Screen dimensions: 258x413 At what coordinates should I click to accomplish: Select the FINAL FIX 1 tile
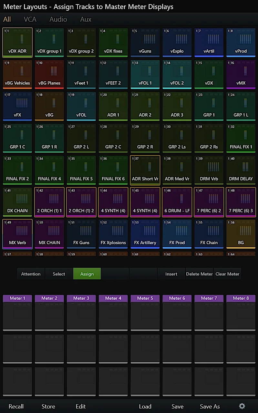tap(241, 139)
